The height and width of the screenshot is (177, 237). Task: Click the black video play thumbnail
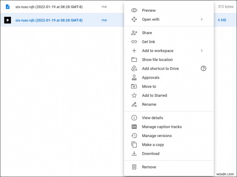pyautogui.click(x=7, y=20)
